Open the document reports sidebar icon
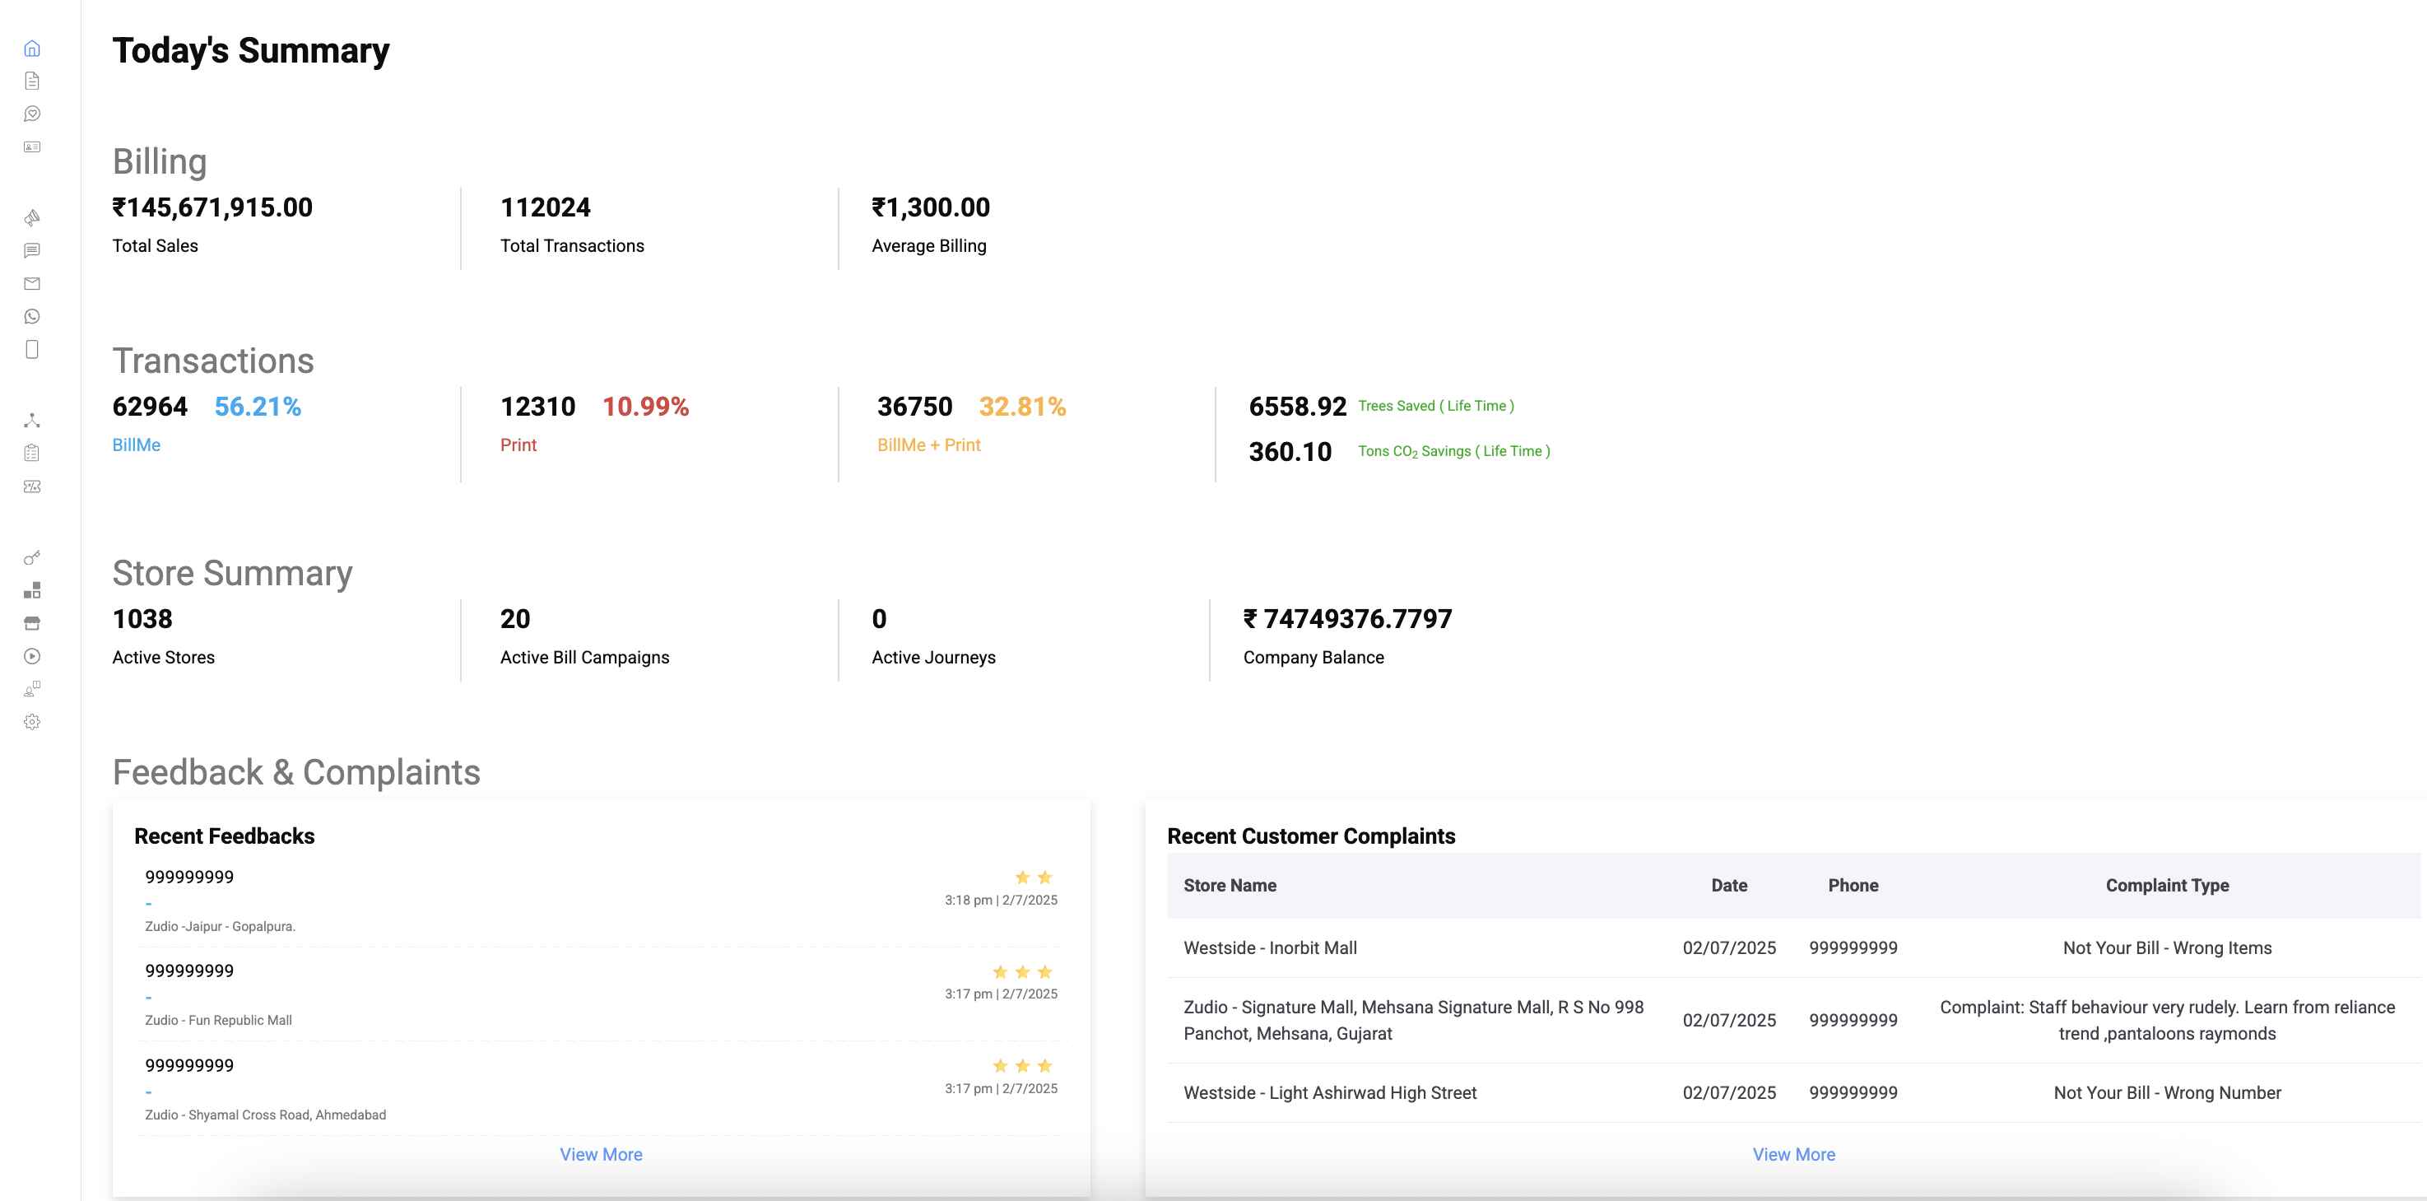 [32, 81]
